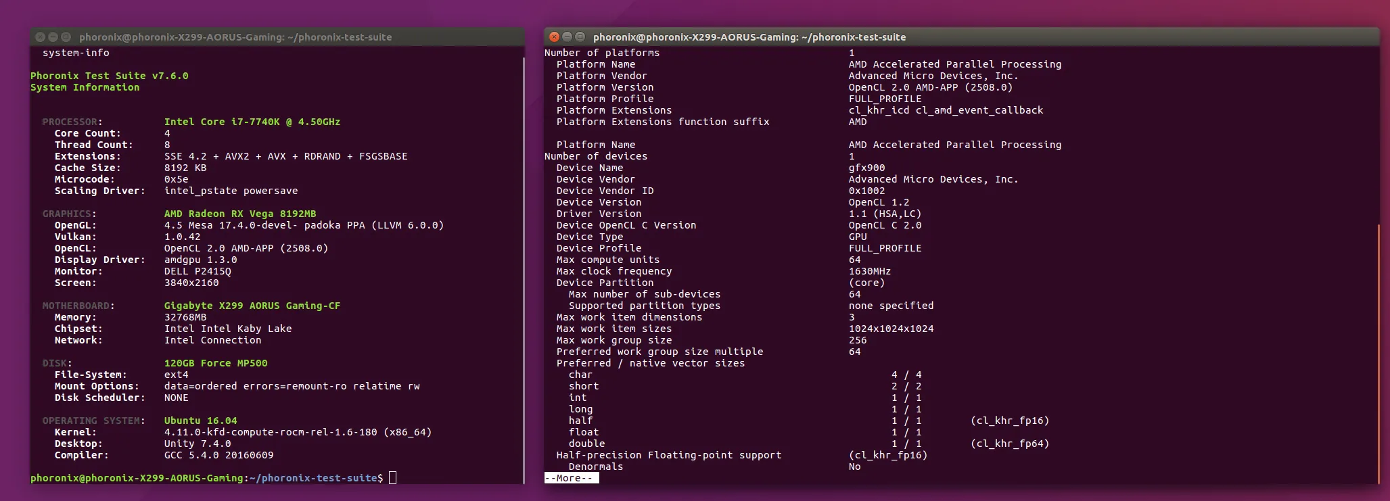
Task: Click the AMD Radeon RX Vega 8192MB line
Action: click(x=239, y=214)
